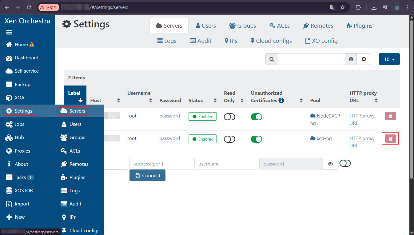The image size is (414, 235).
Task: Clear the search filter with X icon
Action: 364,59
